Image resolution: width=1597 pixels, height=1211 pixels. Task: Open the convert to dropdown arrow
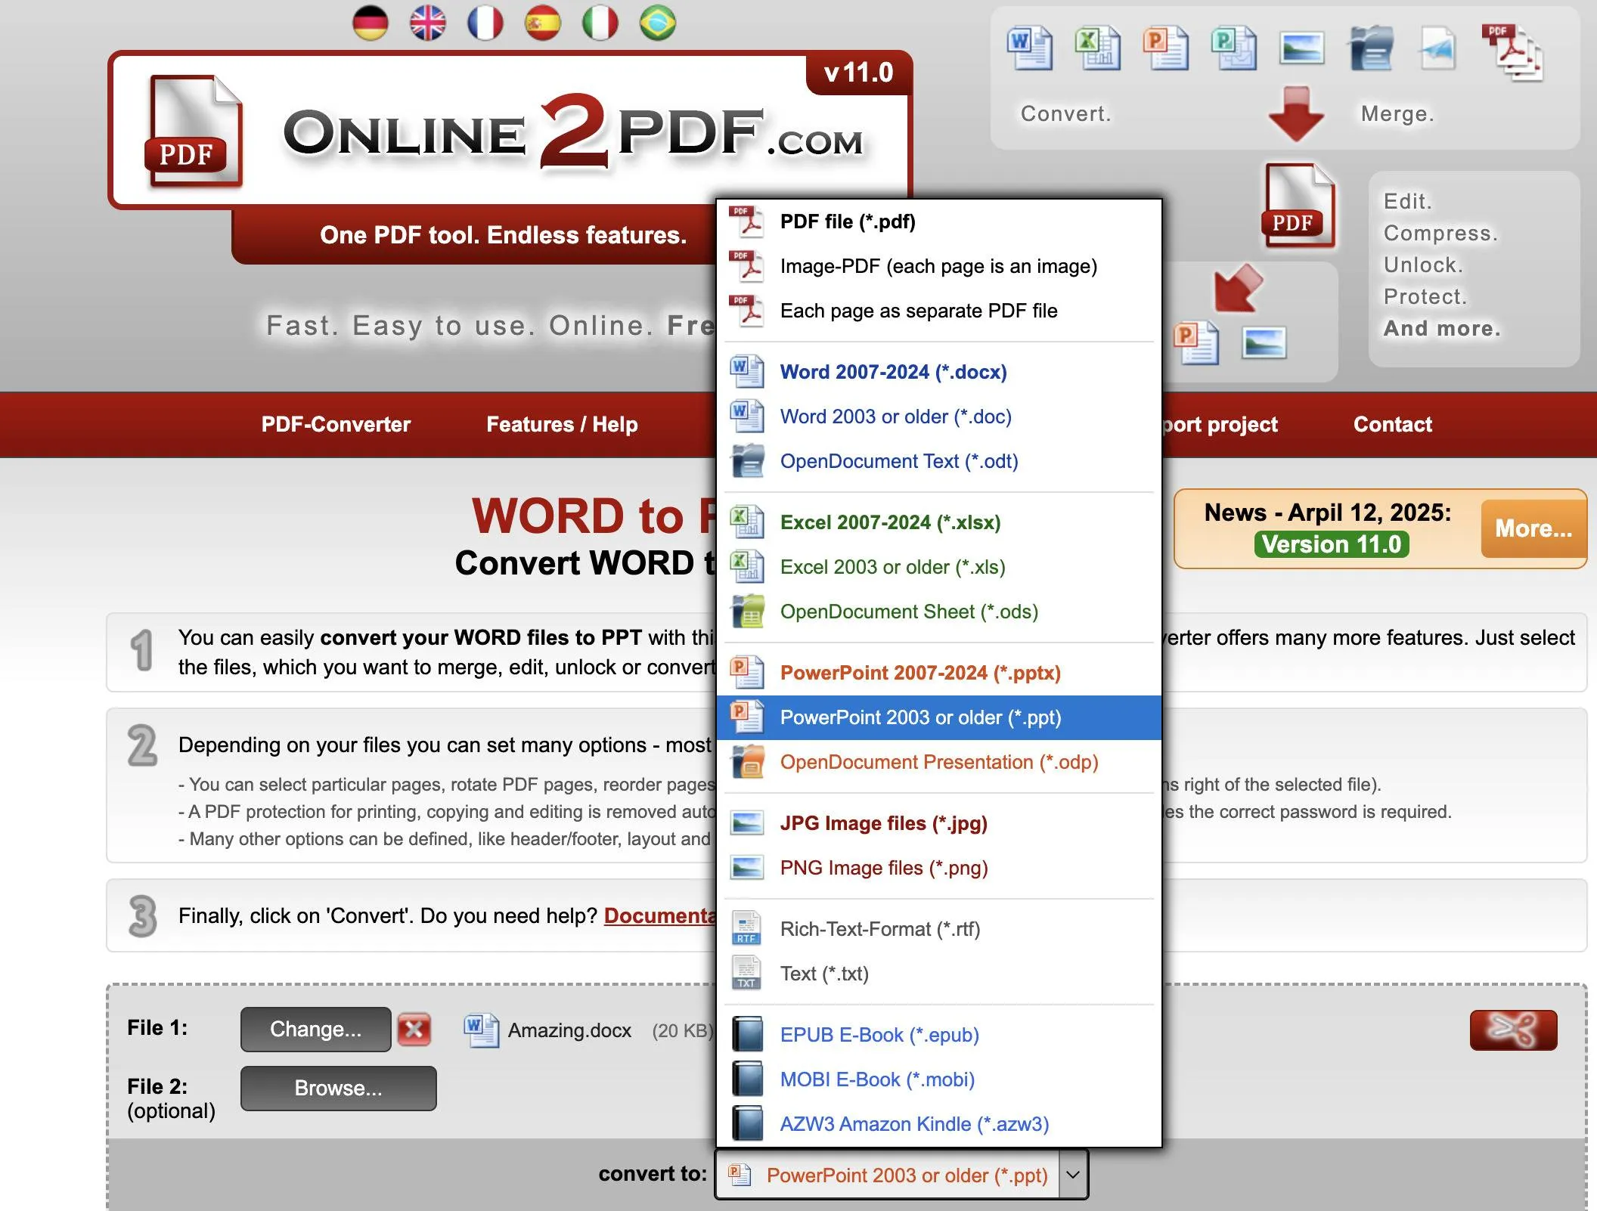click(1073, 1175)
